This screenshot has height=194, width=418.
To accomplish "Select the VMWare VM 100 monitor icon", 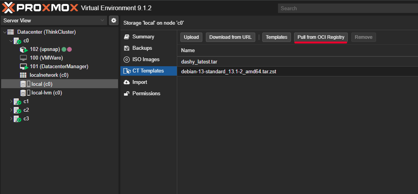I will 24,58.
